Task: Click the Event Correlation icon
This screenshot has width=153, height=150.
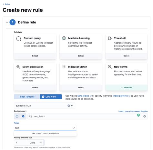Action: pos(18,67)
